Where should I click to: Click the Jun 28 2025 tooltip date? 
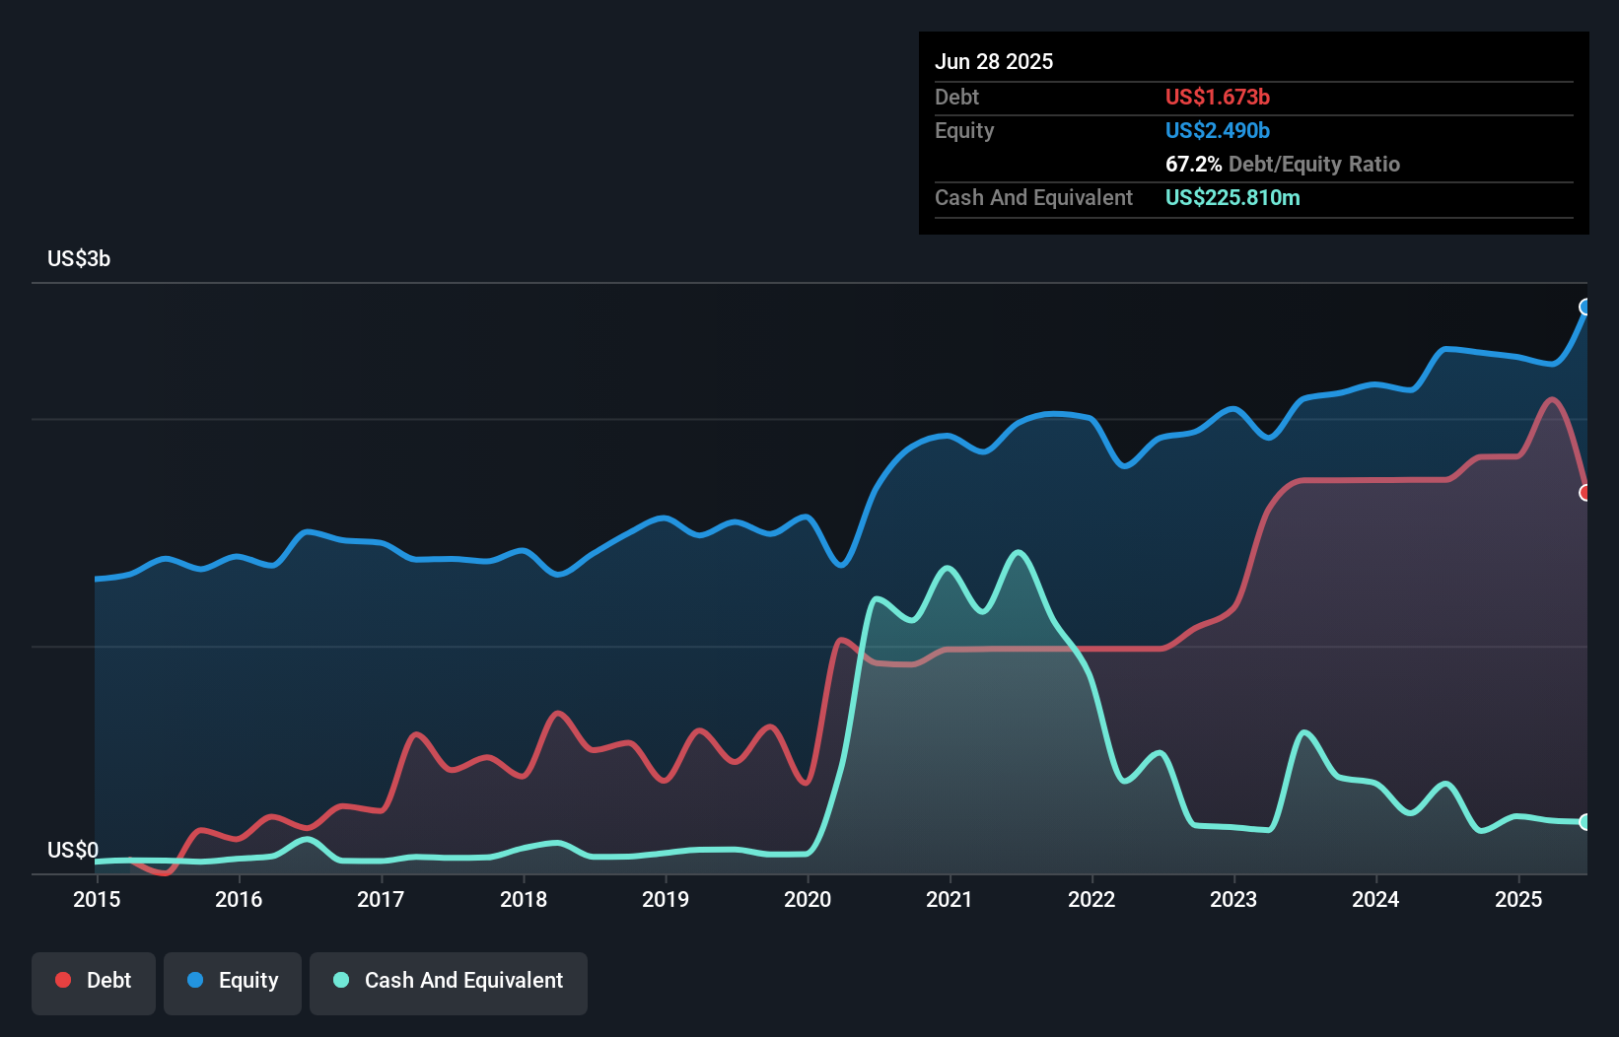[x=994, y=62]
